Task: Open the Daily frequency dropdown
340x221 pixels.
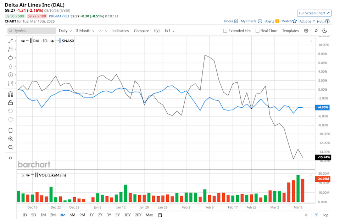Action: pos(65,31)
